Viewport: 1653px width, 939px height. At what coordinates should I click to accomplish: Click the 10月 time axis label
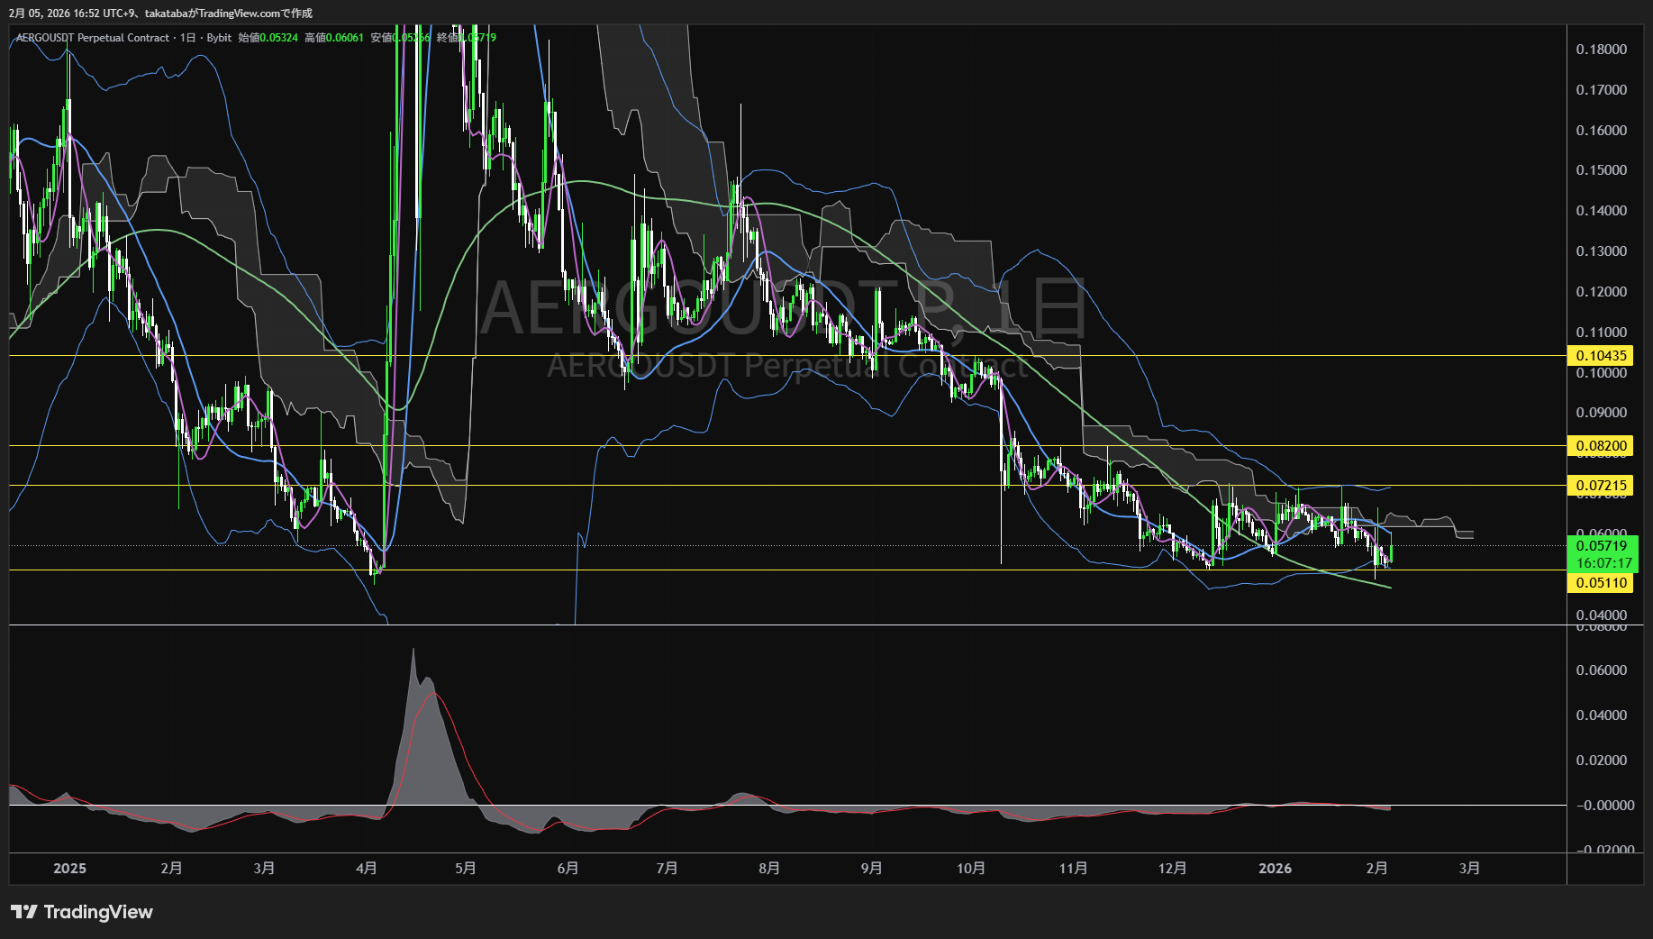970,869
